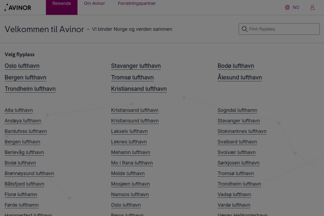Choose Vadsø lufthavn
324x216 pixels.
234,194
